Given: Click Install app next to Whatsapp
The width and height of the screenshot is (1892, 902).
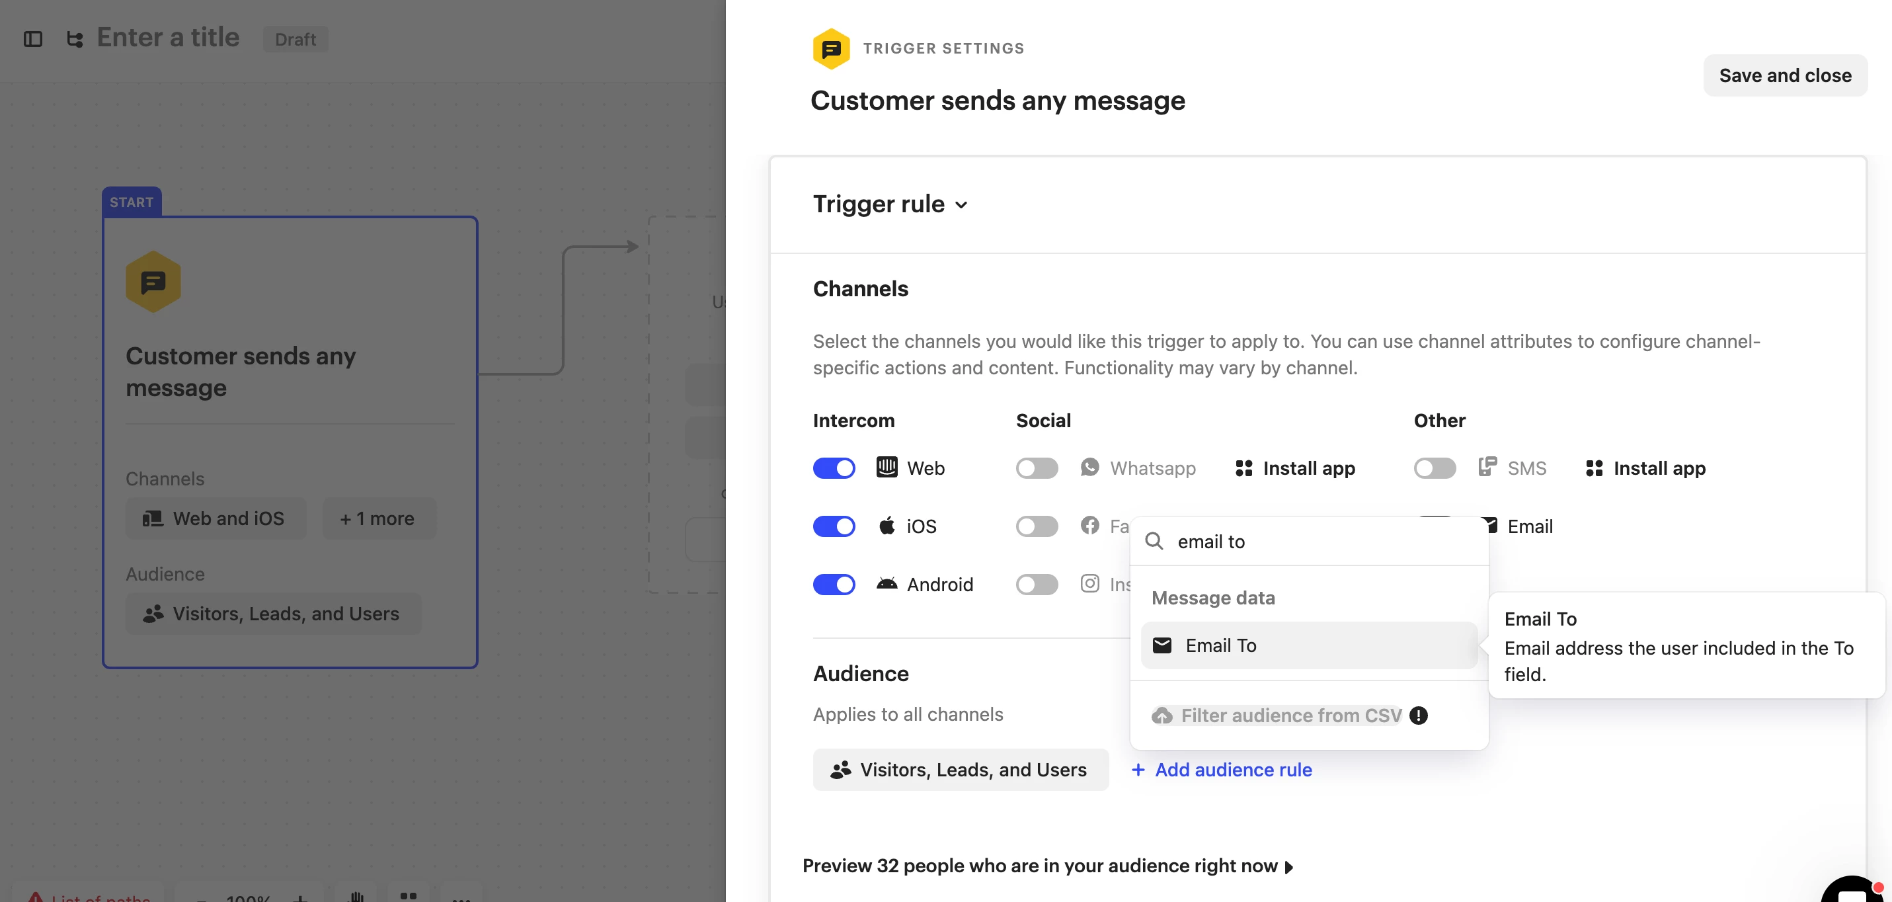Looking at the screenshot, I should (1295, 468).
